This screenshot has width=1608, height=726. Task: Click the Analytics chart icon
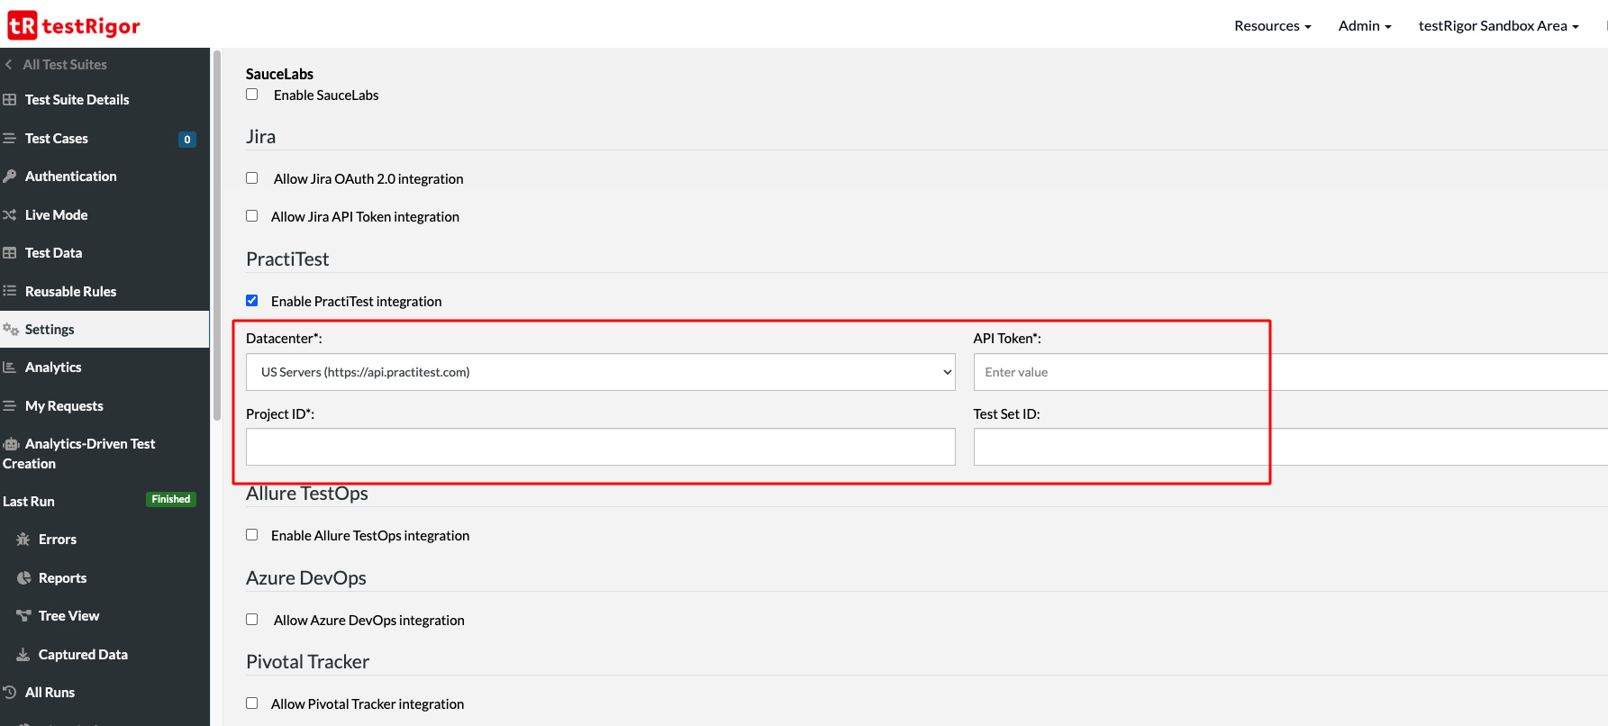point(10,368)
